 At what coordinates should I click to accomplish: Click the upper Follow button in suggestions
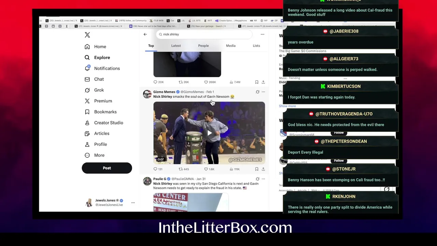pyautogui.click(x=339, y=133)
